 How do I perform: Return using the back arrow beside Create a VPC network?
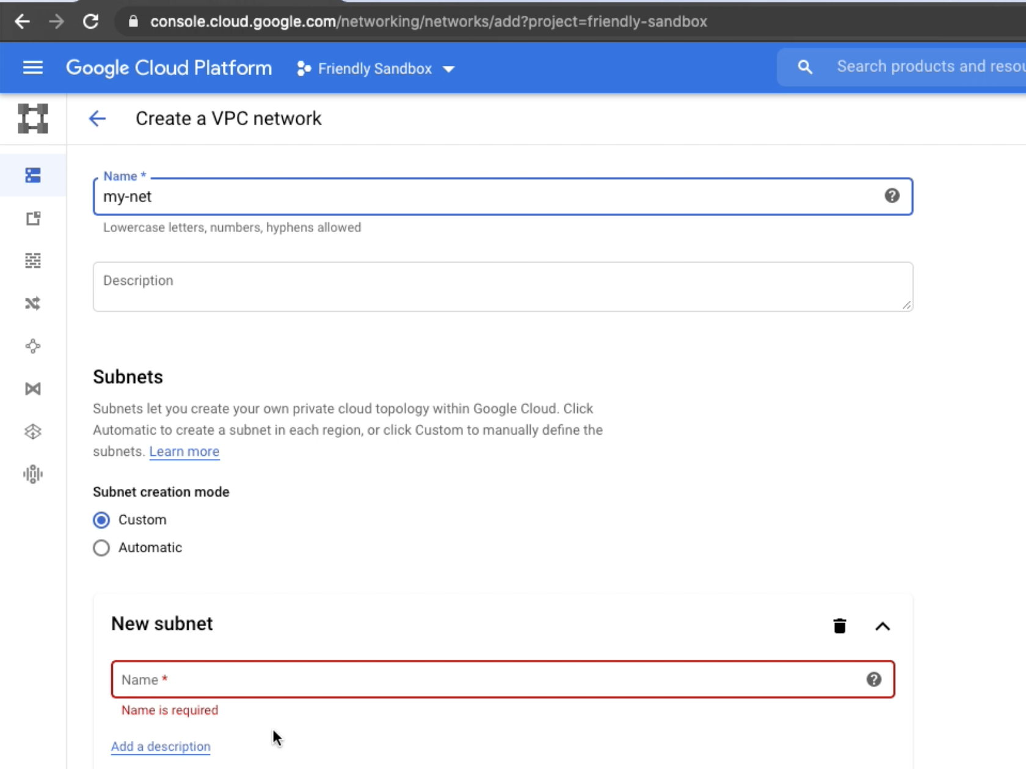tap(97, 118)
